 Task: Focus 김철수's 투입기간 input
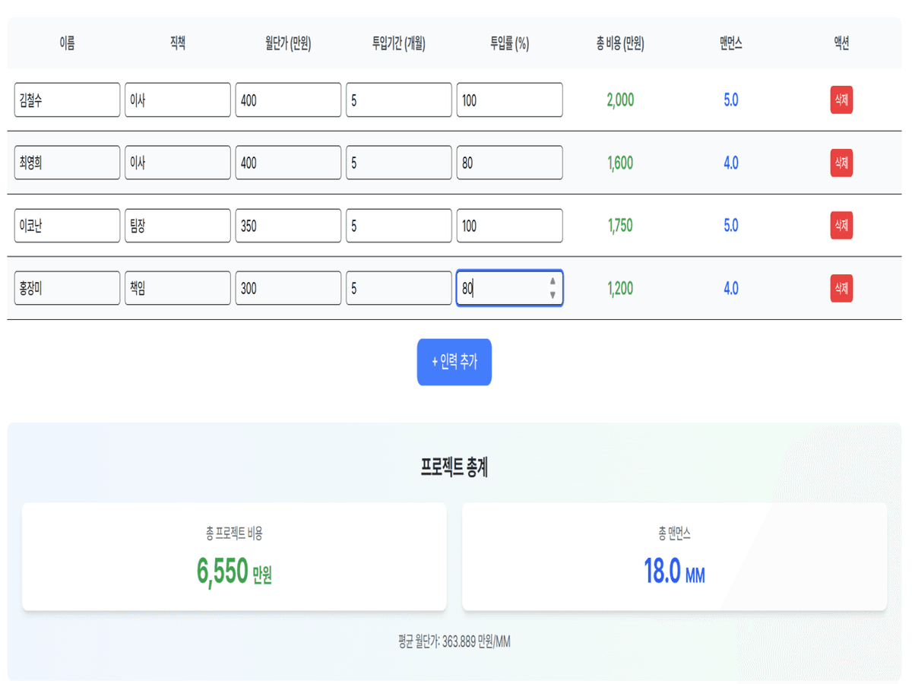pos(398,100)
